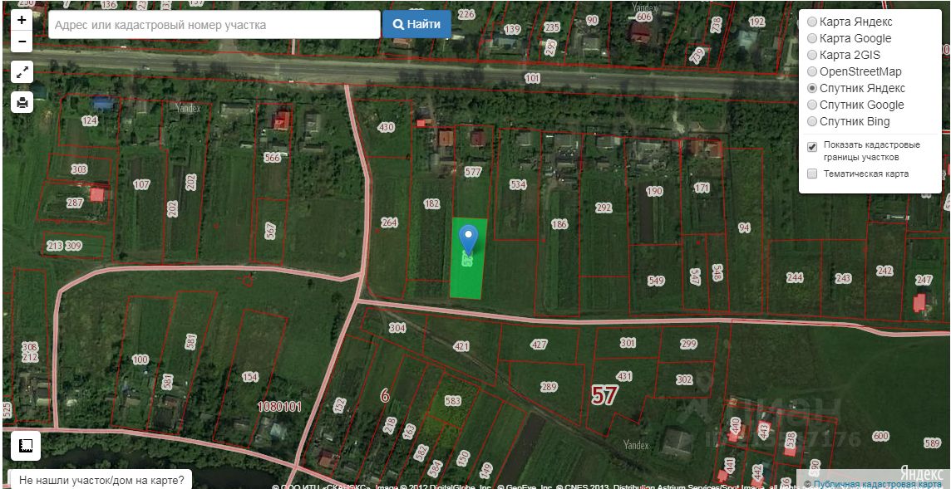951x489 pixels.
Task: Open the ruler measurement tool icon
Action: click(26, 447)
